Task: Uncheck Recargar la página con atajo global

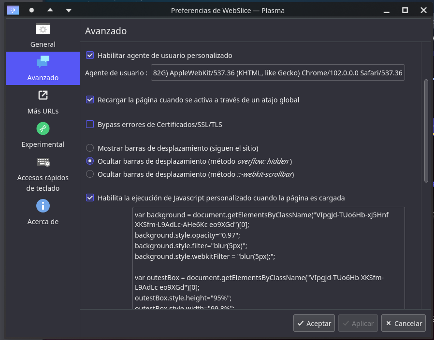Action: point(90,99)
